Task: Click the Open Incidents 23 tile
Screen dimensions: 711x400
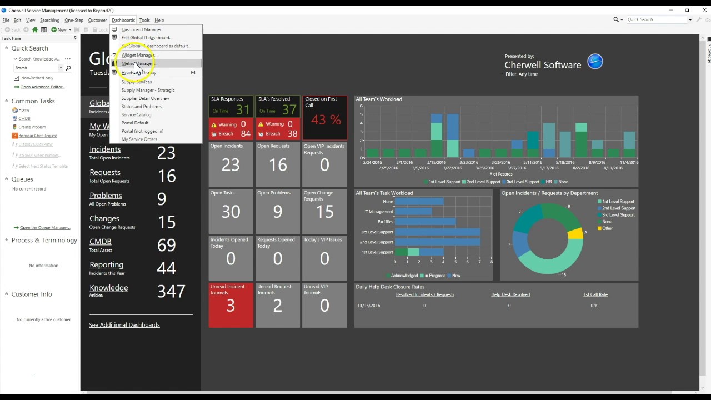Action: [231, 164]
